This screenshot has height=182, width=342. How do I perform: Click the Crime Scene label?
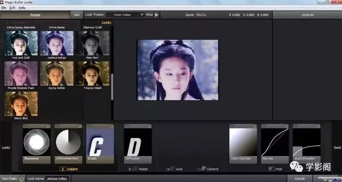[x=57, y=27]
